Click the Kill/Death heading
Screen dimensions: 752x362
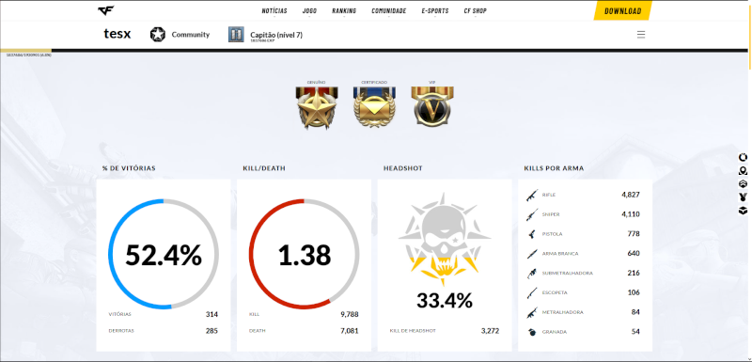[264, 168]
